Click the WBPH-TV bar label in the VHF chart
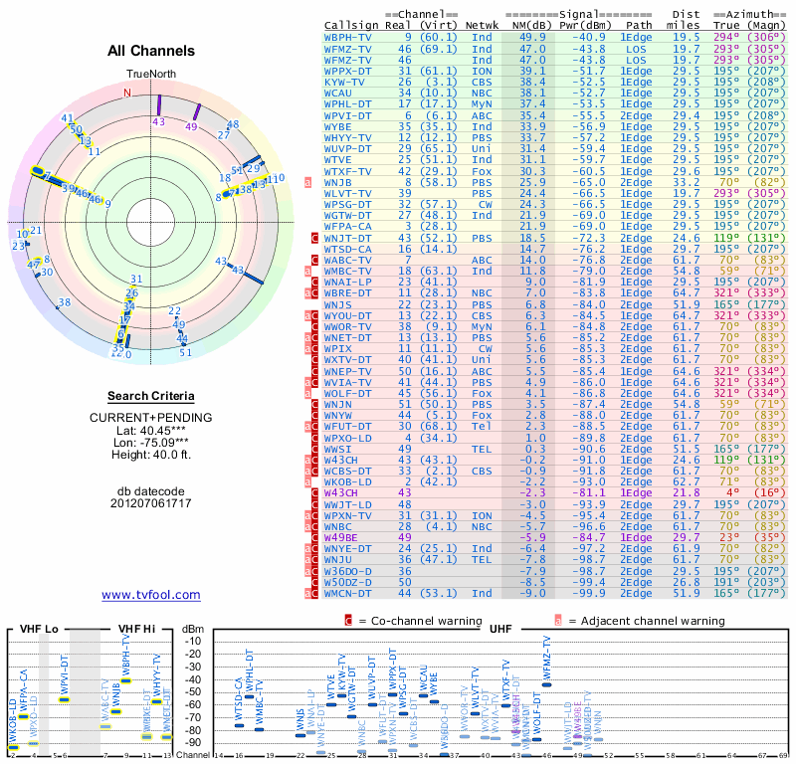The width and height of the screenshot is (796, 764). (126, 654)
